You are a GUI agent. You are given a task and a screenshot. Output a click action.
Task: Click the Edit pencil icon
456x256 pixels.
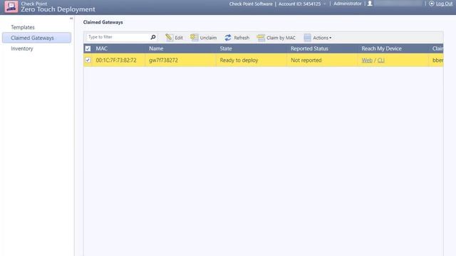(169, 38)
